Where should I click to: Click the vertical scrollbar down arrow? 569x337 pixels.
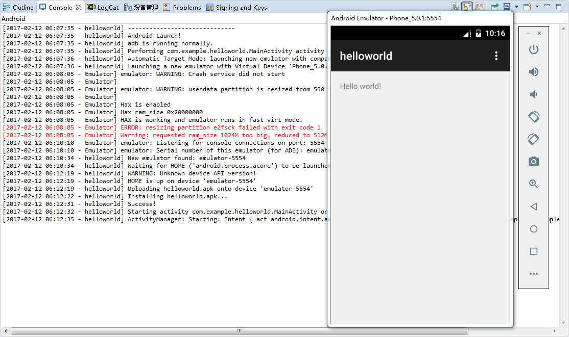click(x=563, y=323)
